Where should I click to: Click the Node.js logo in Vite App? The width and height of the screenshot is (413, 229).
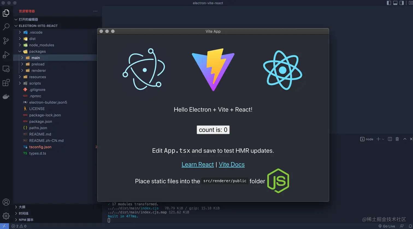click(278, 181)
